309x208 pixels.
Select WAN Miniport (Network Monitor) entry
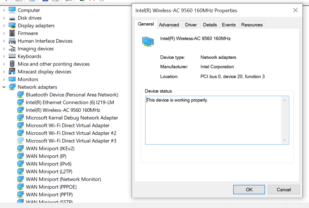point(63,179)
